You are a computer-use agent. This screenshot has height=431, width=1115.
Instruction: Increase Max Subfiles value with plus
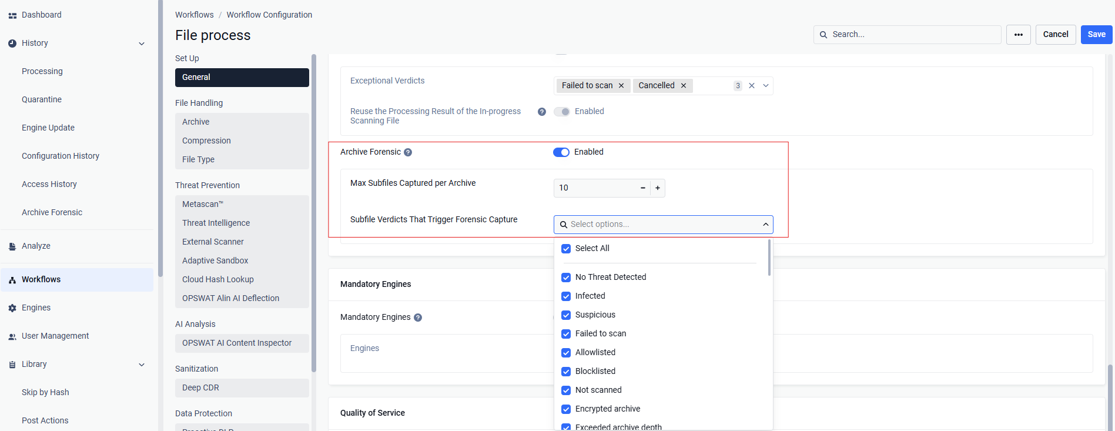[x=658, y=188]
